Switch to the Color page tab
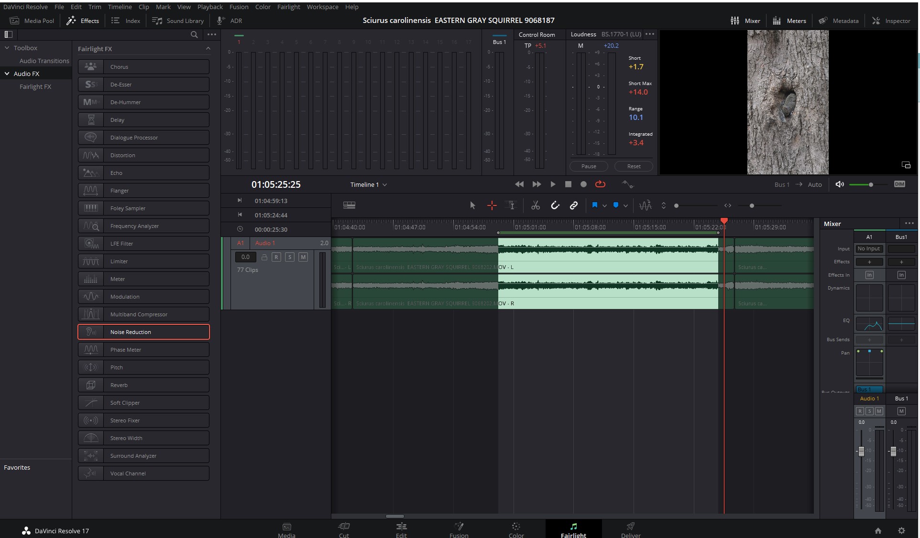 point(516,529)
